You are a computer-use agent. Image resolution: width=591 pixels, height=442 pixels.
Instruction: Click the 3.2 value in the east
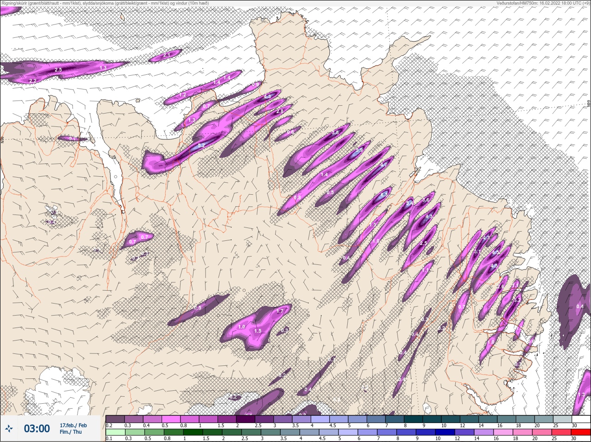tap(517, 299)
